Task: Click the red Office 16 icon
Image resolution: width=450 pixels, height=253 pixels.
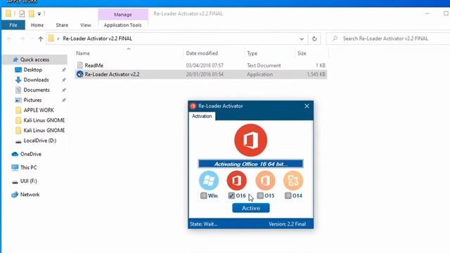Action: (236, 181)
